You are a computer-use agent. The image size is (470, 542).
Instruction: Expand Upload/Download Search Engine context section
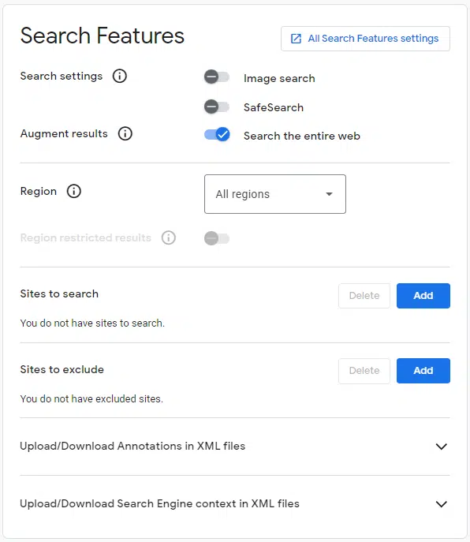235,503
